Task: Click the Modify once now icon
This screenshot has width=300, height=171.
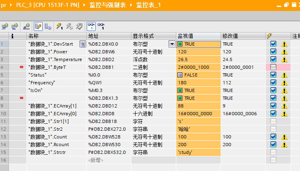Action: click(59, 26)
